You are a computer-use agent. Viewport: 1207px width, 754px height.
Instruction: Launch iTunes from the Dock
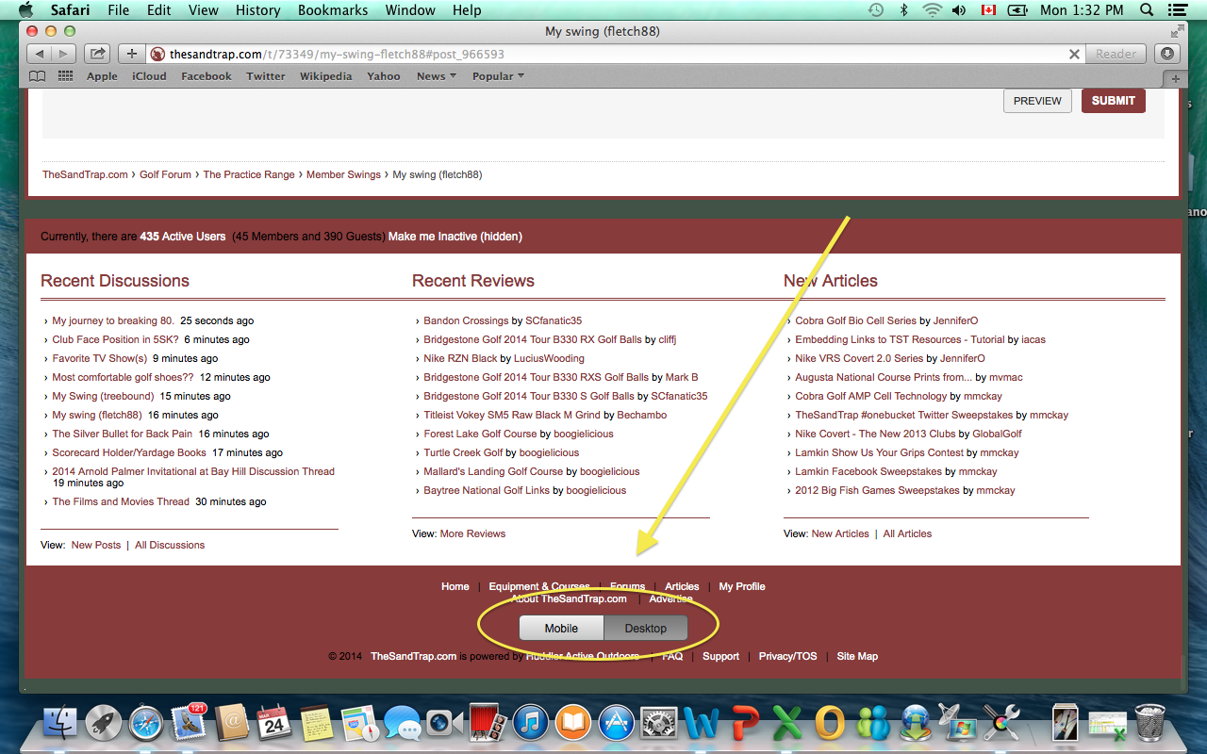(x=531, y=724)
